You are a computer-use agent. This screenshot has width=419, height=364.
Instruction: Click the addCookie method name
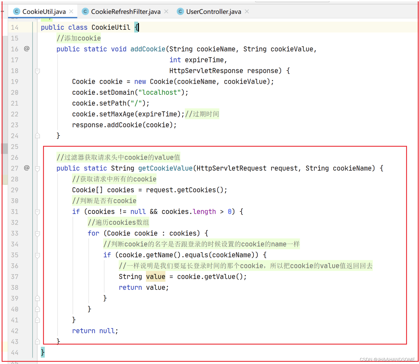[x=148, y=49]
